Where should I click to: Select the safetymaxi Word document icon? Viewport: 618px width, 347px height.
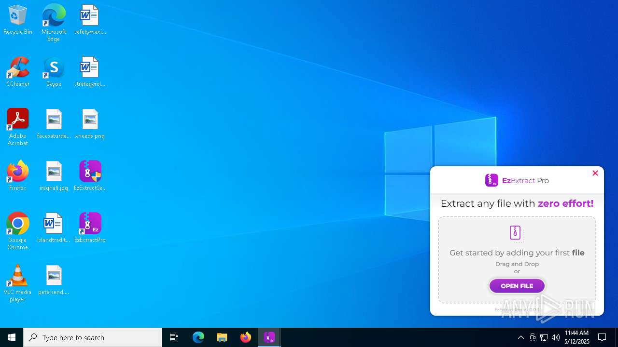tap(90, 20)
